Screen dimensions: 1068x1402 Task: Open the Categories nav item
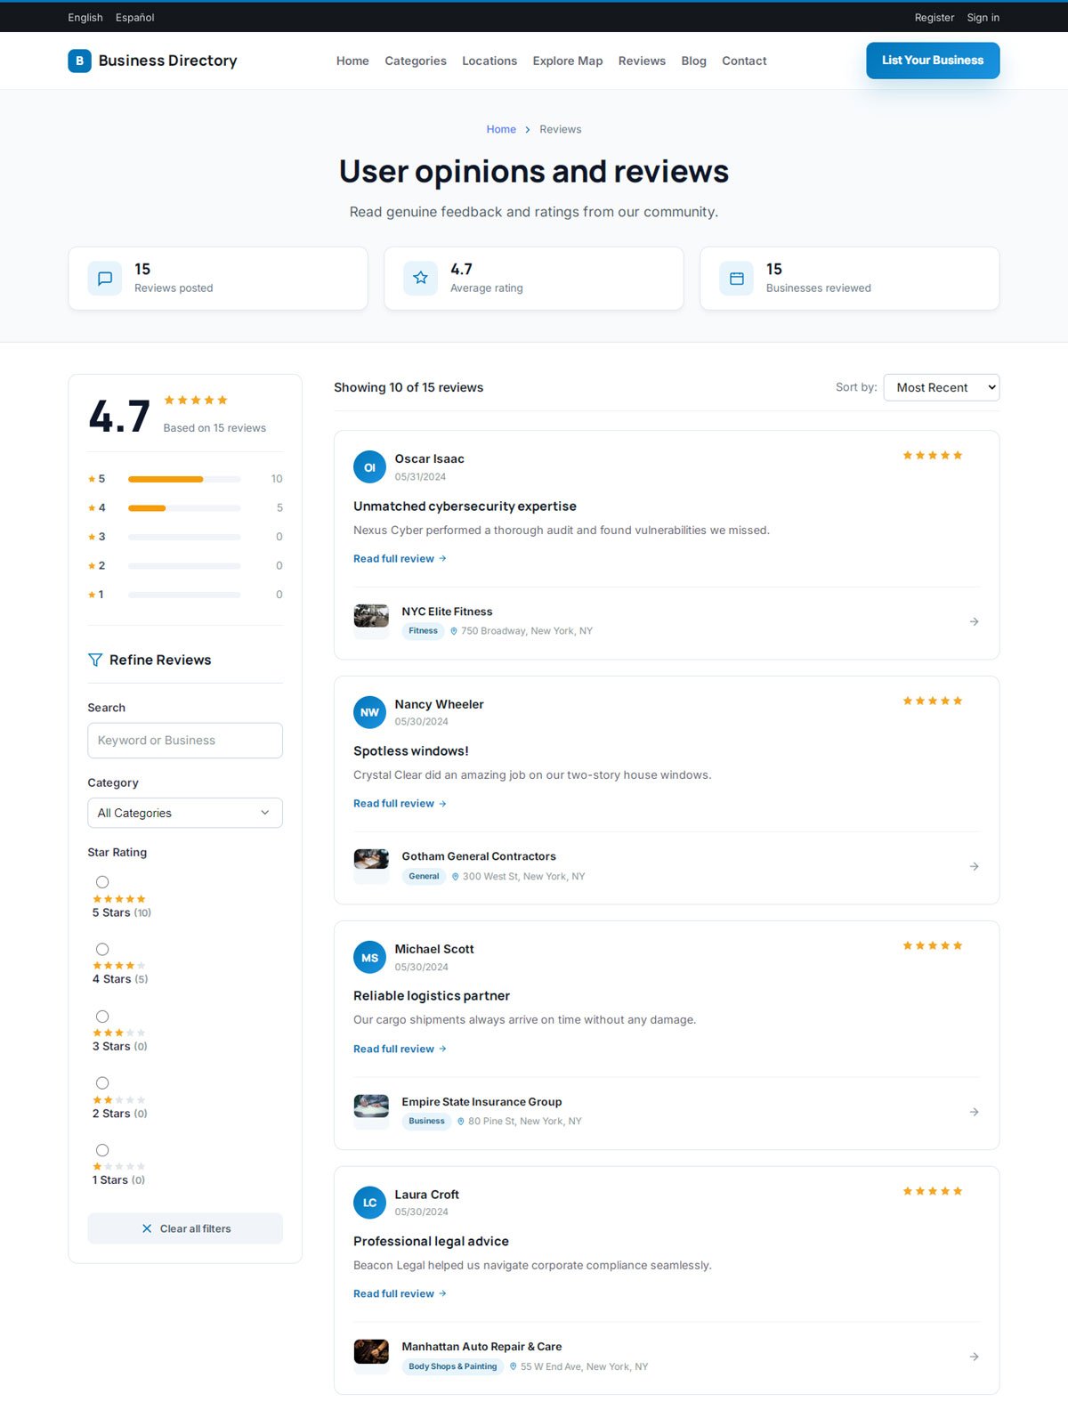(x=416, y=61)
